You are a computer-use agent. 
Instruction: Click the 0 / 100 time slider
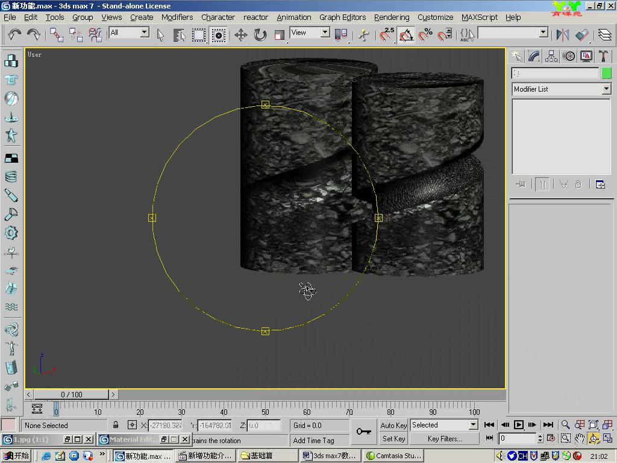click(71, 394)
